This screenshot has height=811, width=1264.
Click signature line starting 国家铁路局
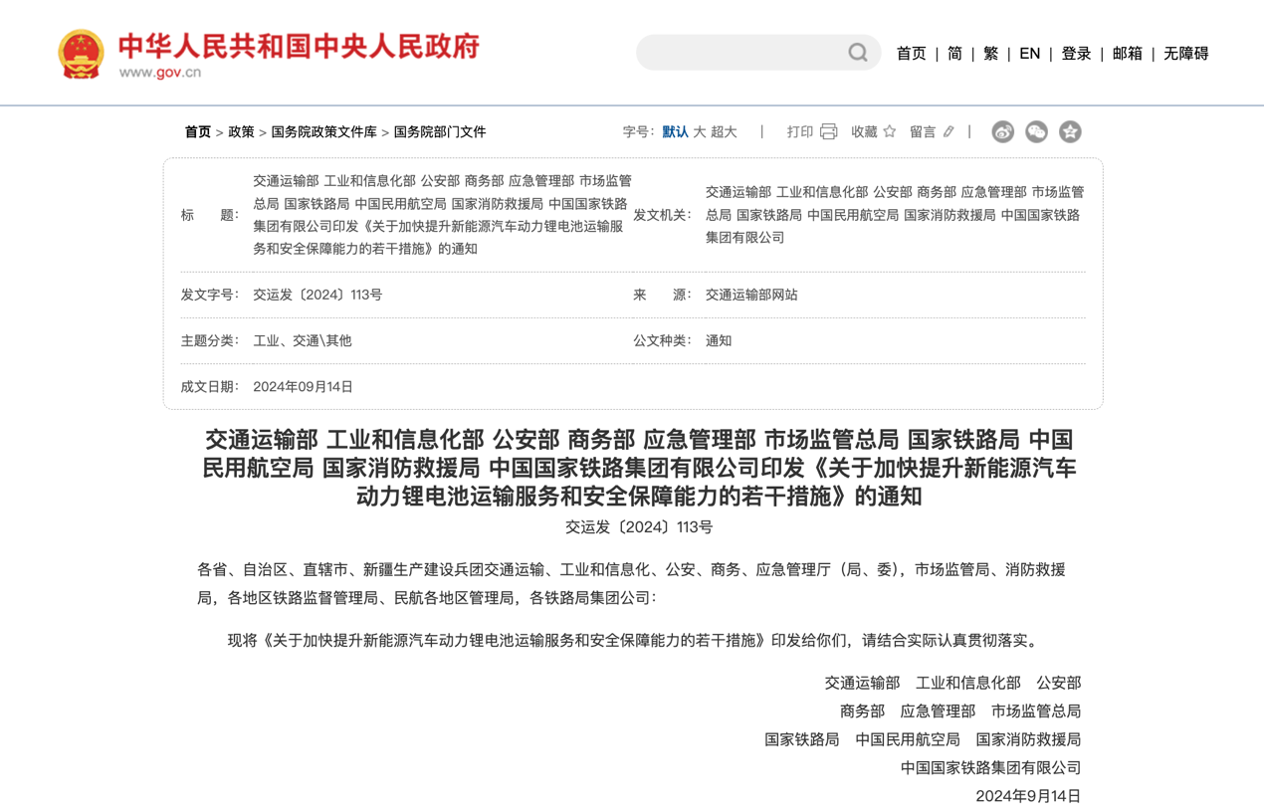[923, 739]
